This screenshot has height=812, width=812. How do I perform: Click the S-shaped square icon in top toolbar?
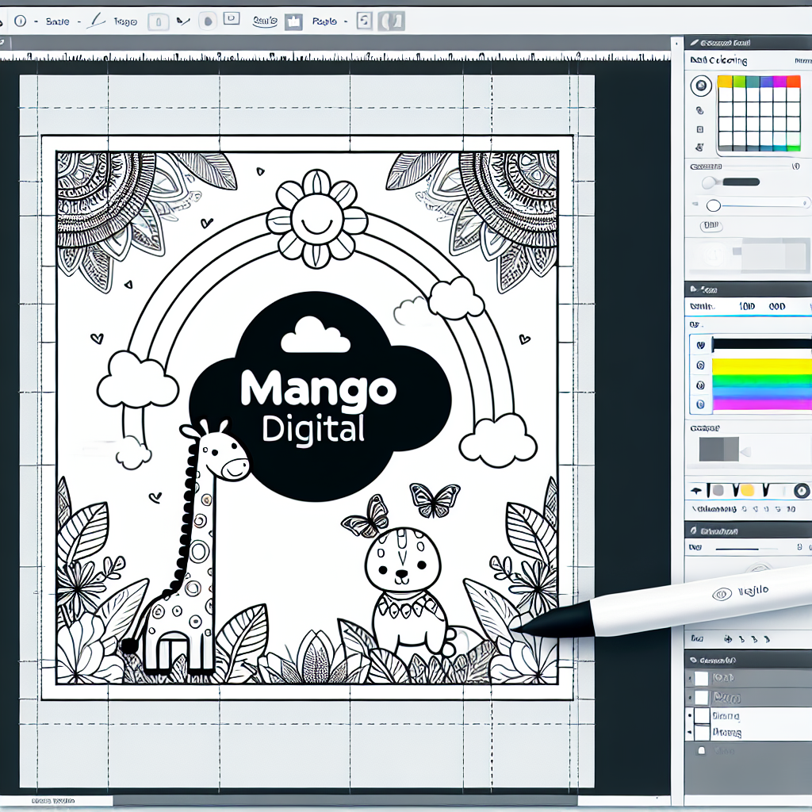click(365, 21)
